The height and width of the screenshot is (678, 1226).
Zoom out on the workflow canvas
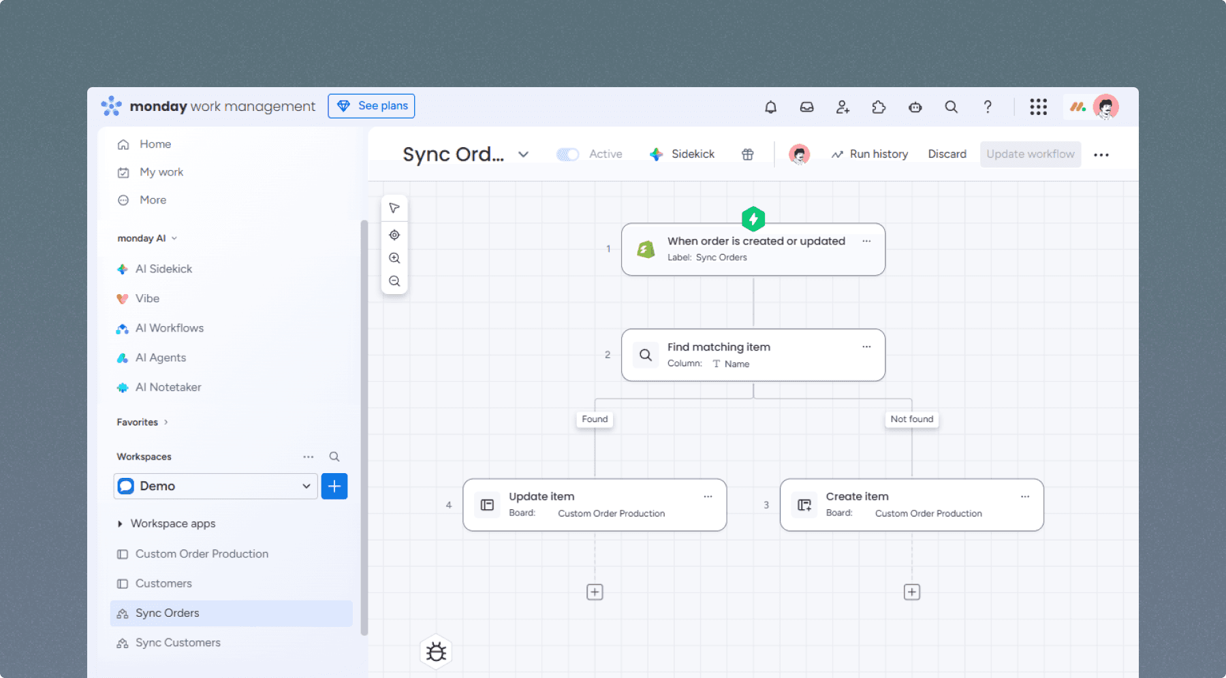click(x=394, y=281)
